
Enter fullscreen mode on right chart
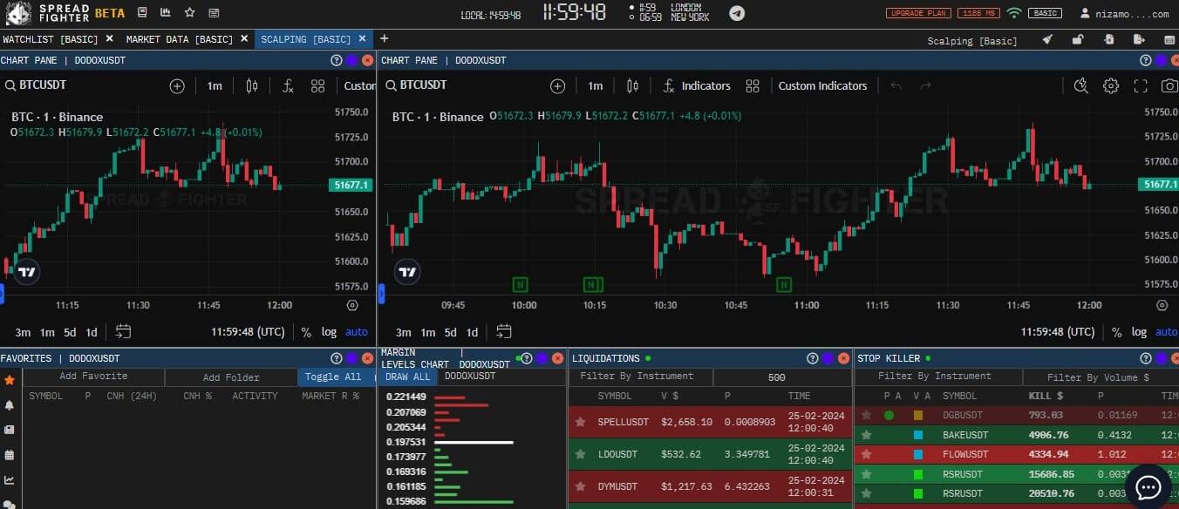pyautogui.click(x=1140, y=85)
